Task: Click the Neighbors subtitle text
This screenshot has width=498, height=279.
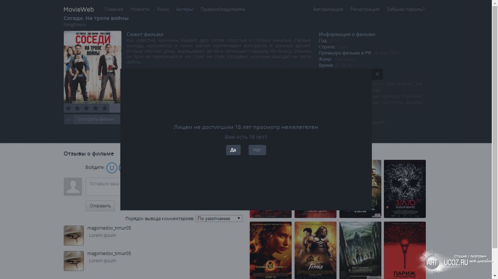Action: (75, 24)
